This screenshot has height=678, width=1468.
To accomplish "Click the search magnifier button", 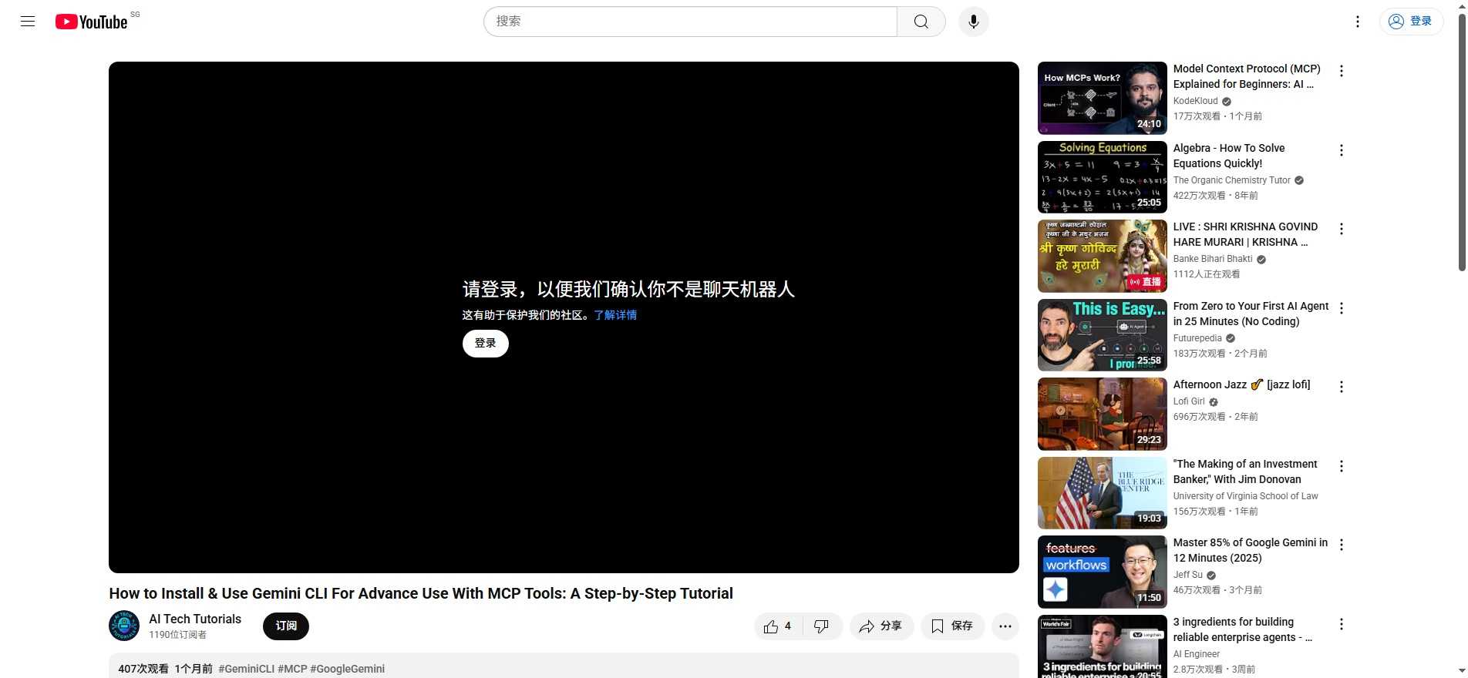I will [921, 22].
